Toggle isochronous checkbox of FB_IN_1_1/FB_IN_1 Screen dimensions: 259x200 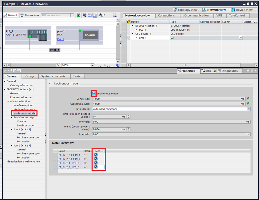(96, 155)
